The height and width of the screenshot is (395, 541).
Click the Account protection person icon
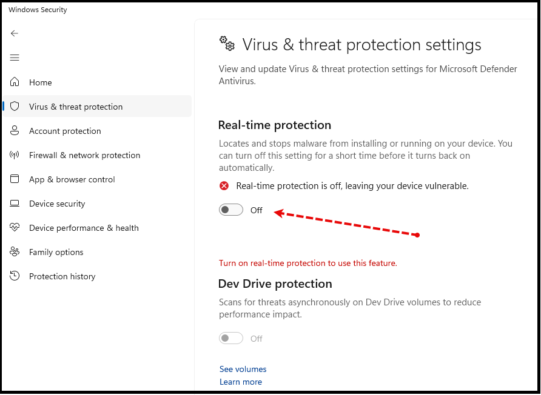pos(15,131)
